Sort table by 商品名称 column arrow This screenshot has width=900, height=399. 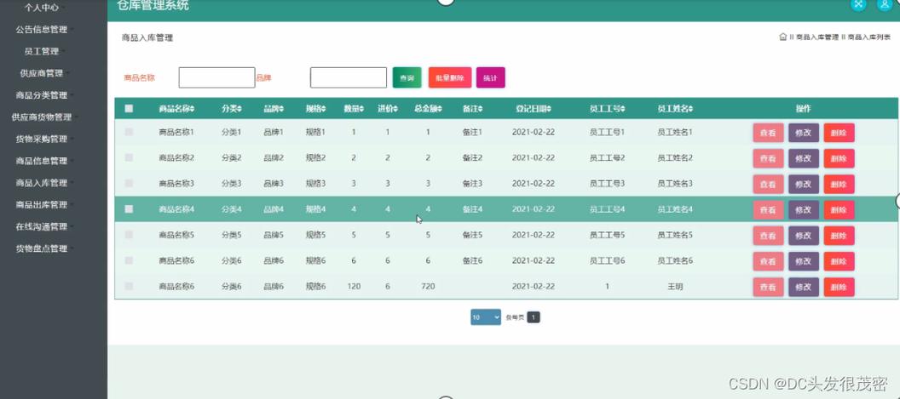[193, 109]
